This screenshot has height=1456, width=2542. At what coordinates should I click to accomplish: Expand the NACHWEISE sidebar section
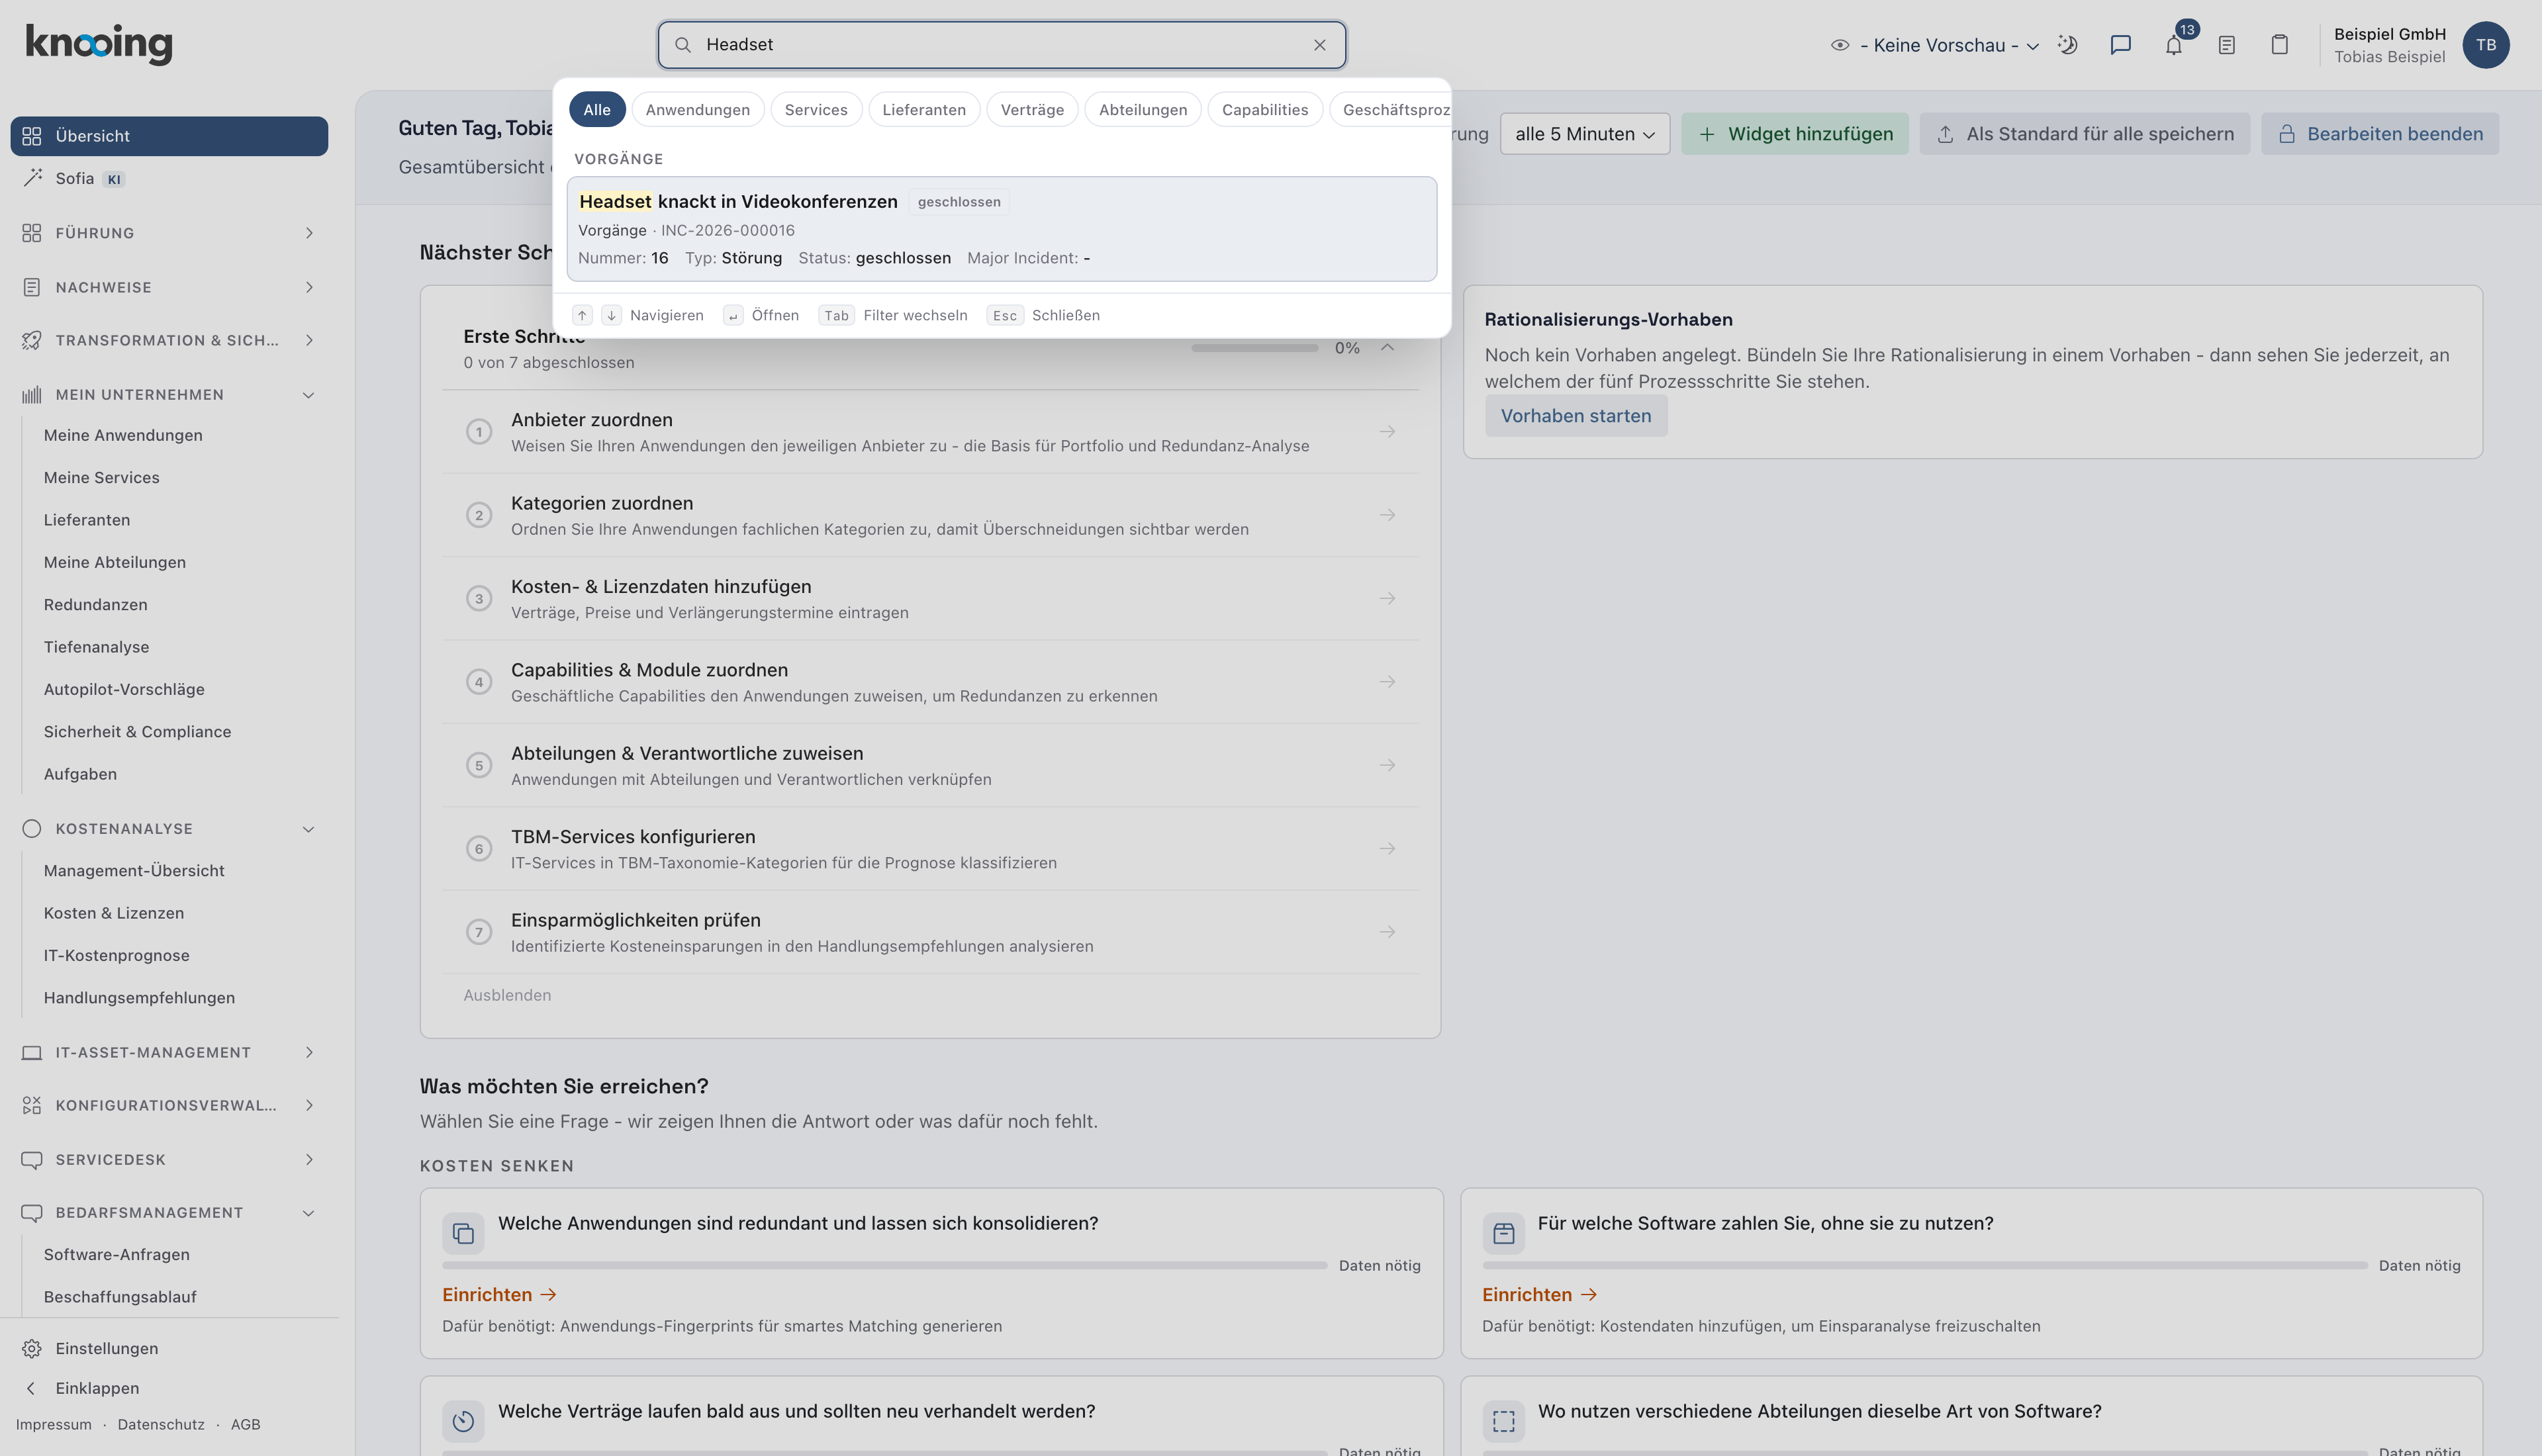[169, 287]
